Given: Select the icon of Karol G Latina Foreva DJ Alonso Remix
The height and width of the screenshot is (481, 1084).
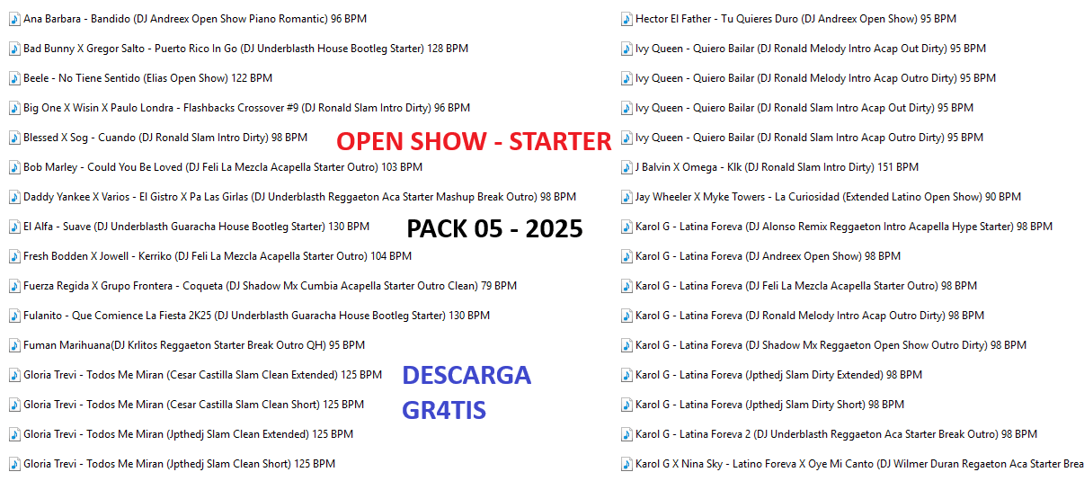Looking at the screenshot, I should coord(626,227).
